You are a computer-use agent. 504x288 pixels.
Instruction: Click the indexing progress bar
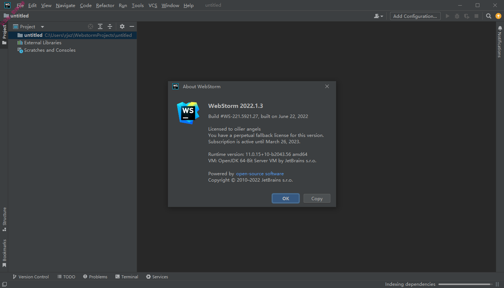click(x=465, y=284)
